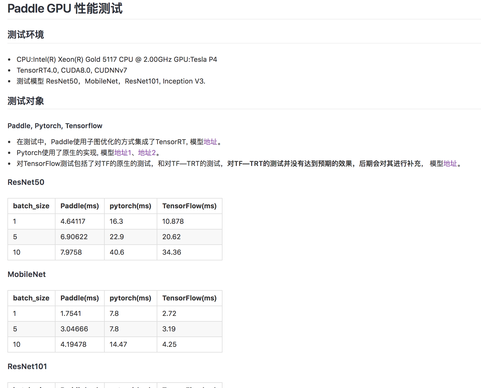Click the MobileNet table TensorFlow(ms) header
This screenshot has width=481, height=388.
[x=190, y=298]
